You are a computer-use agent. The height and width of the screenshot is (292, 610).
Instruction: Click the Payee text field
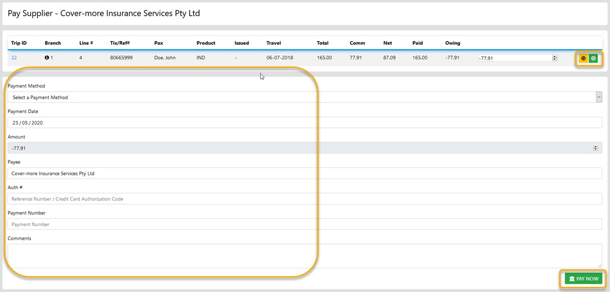click(305, 173)
